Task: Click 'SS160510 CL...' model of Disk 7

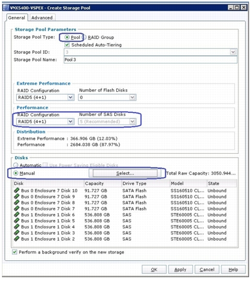Action: click(x=187, y=208)
